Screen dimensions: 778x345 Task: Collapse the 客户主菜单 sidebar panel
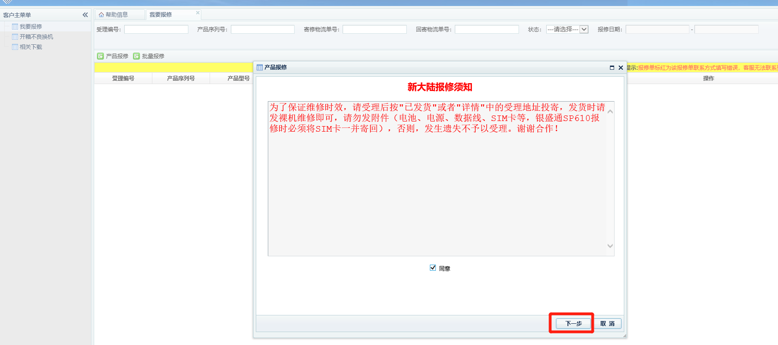coord(85,15)
